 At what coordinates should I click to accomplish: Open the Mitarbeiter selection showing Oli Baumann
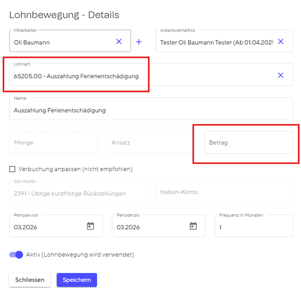60,42
